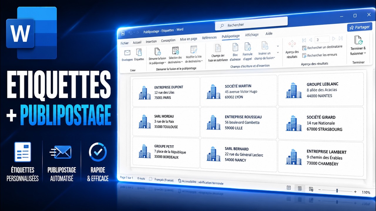Click Page 1 sur 1 indicator

(x=127, y=178)
